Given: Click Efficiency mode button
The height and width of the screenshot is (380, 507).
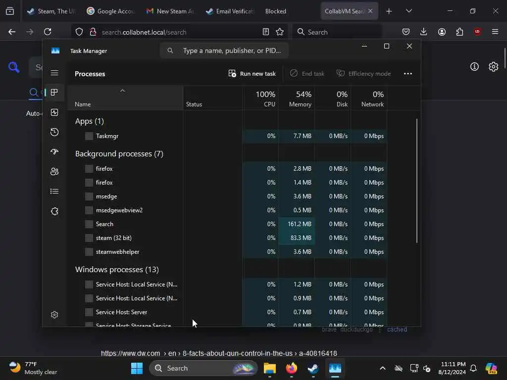Looking at the screenshot, I should pos(363,74).
